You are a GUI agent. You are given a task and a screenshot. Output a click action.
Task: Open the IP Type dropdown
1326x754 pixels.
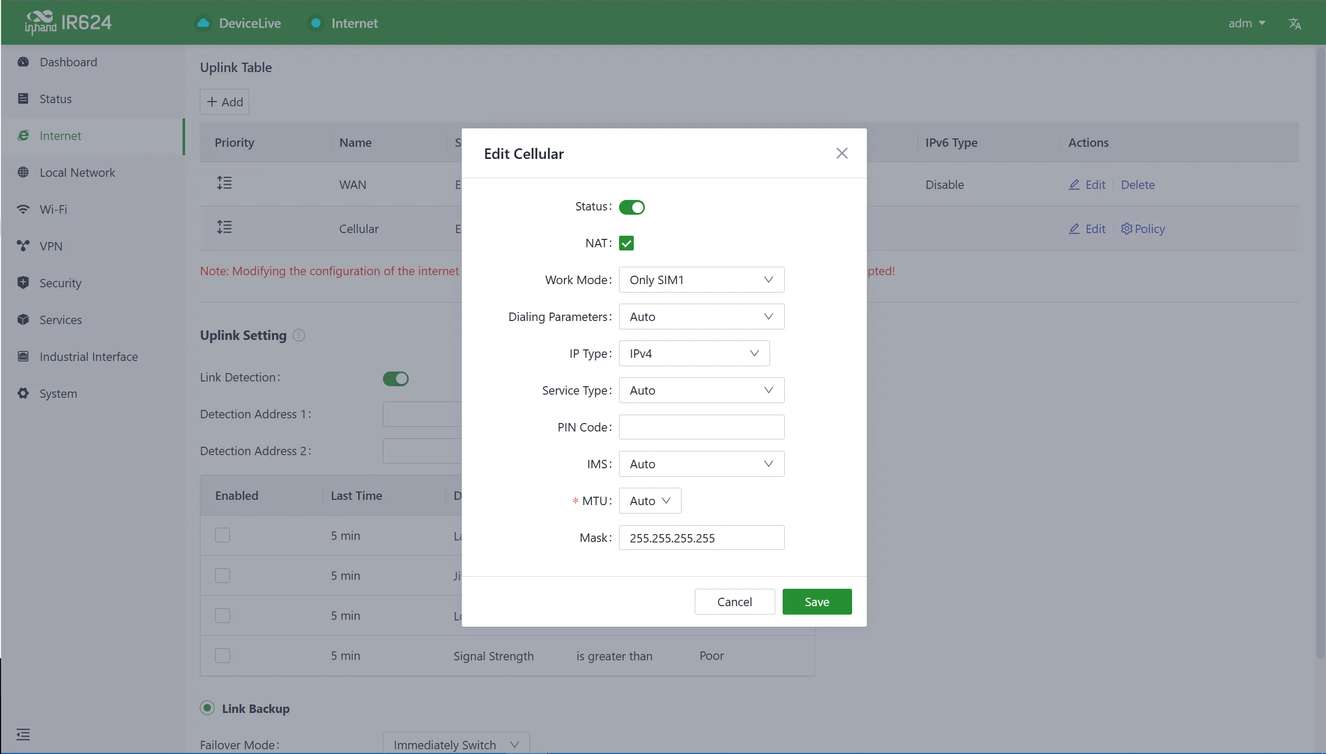pos(694,354)
